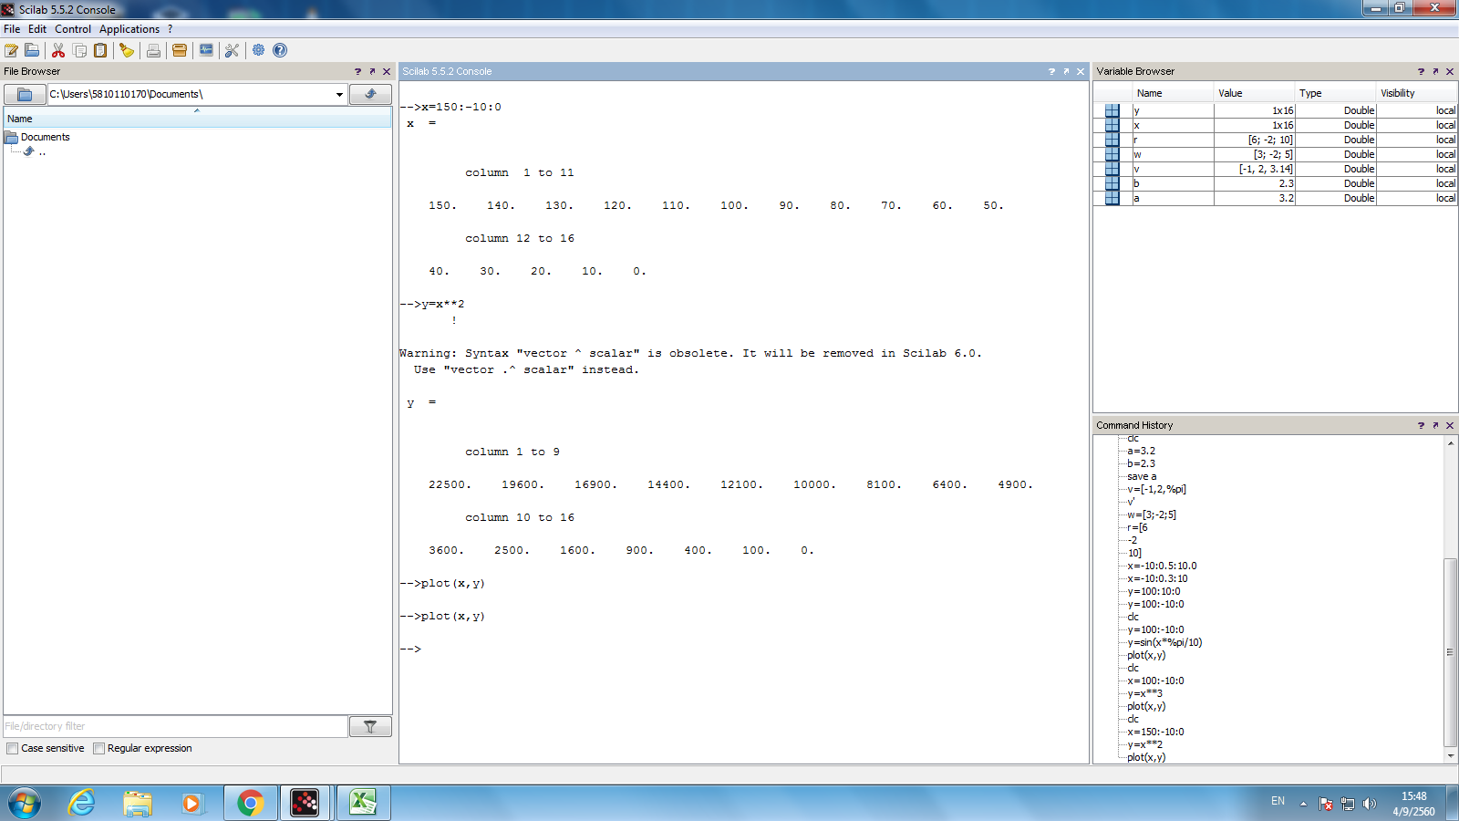Image resolution: width=1459 pixels, height=821 pixels.
Task: Expand the directory path dropdown
Action: pyautogui.click(x=339, y=94)
